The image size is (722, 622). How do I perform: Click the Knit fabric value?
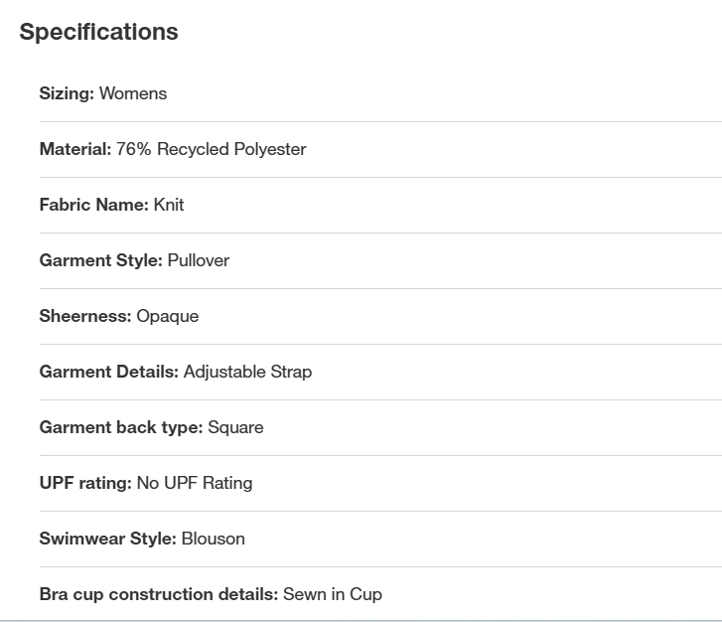(x=169, y=205)
